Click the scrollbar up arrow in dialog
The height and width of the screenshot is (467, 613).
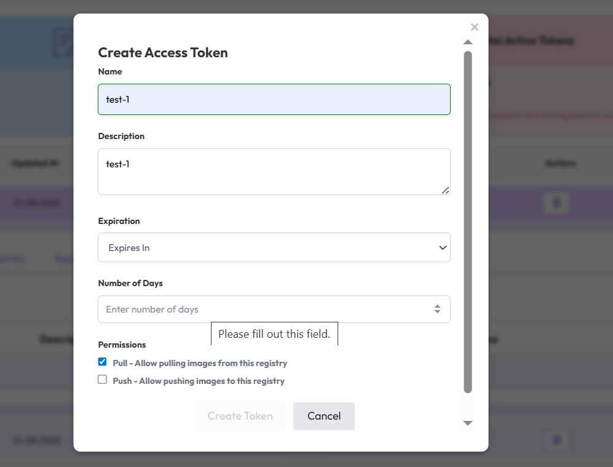(468, 42)
